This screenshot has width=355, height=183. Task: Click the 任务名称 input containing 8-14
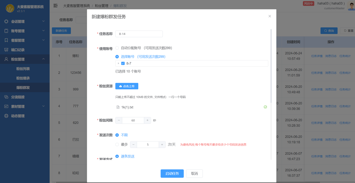(139, 34)
